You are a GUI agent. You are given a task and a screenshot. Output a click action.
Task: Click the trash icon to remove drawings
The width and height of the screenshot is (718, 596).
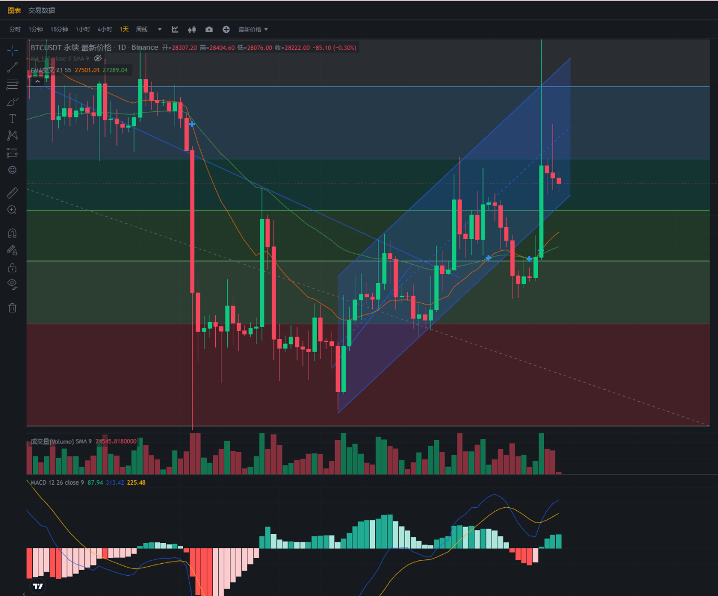[x=12, y=308]
